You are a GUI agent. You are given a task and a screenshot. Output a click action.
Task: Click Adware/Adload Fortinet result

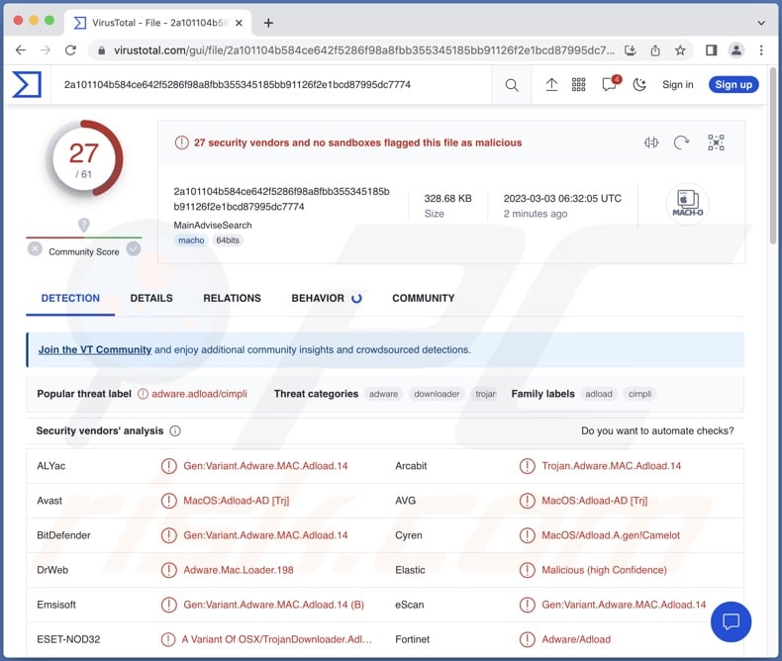pos(576,639)
